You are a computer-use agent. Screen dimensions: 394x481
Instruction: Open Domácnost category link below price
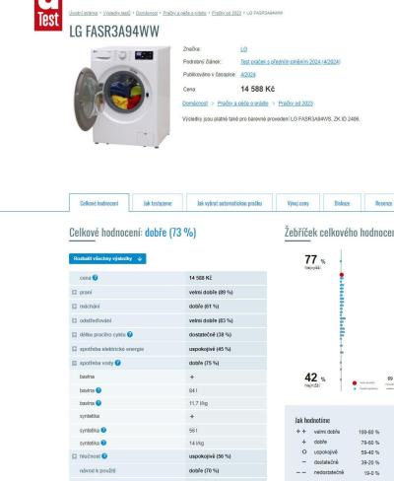(x=195, y=103)
